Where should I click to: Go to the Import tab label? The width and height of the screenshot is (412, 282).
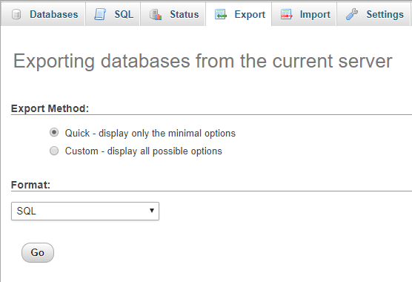click(315, 15)
